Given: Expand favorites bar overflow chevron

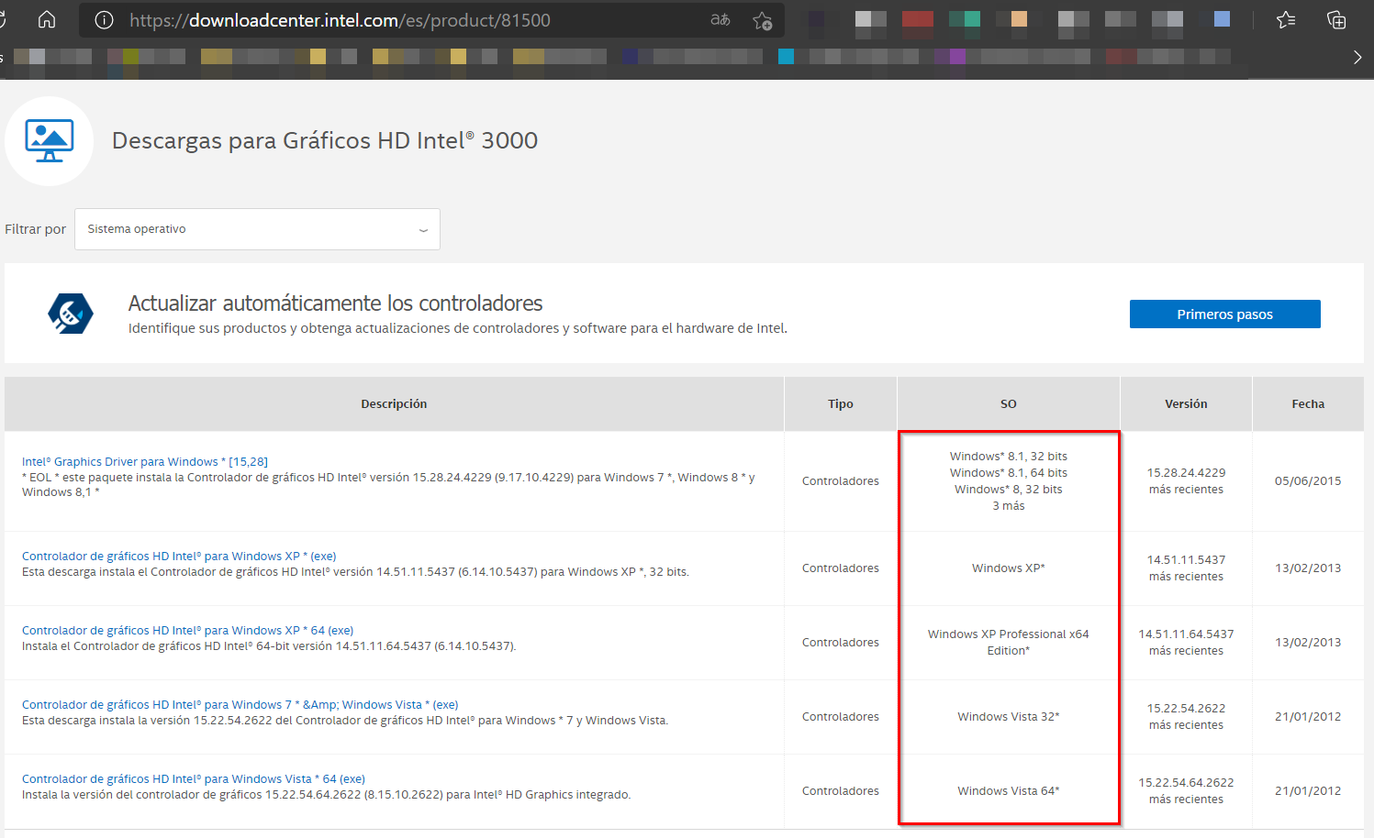Looking at the screenshot, I should coord(1357,57).
